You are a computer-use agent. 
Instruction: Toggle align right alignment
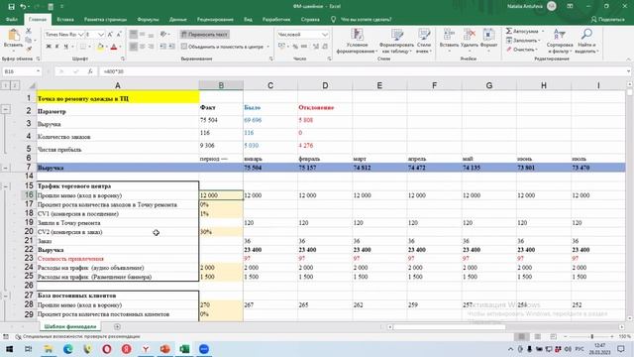151,47
